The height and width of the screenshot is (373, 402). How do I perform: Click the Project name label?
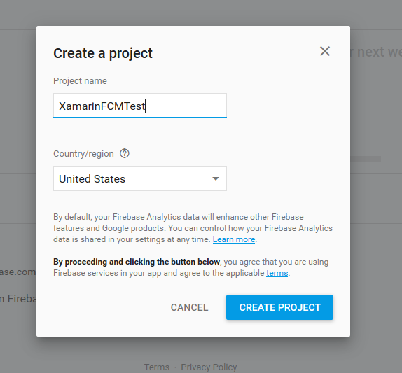pyautogui.click(x=80, y=81)
